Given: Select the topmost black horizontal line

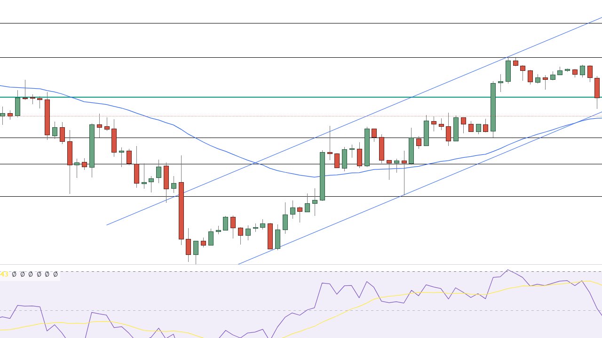Looking at the screenshot, I should [x=301, y=23].
